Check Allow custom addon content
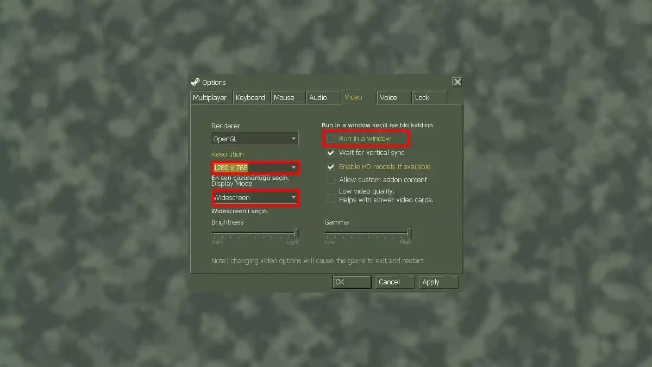This screenshot has height=367, width=652. tap(331, 179)
